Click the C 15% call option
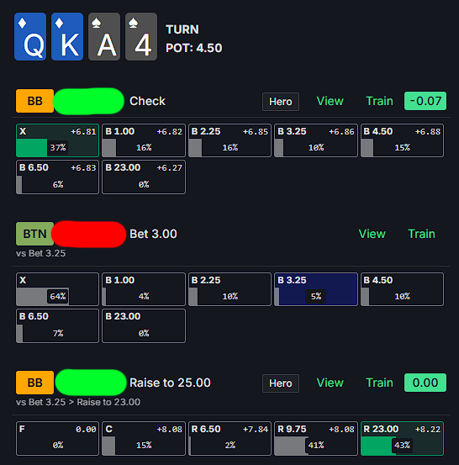Image resolution: width=459 pixels, height=465 pixels. tap(144, 438)
